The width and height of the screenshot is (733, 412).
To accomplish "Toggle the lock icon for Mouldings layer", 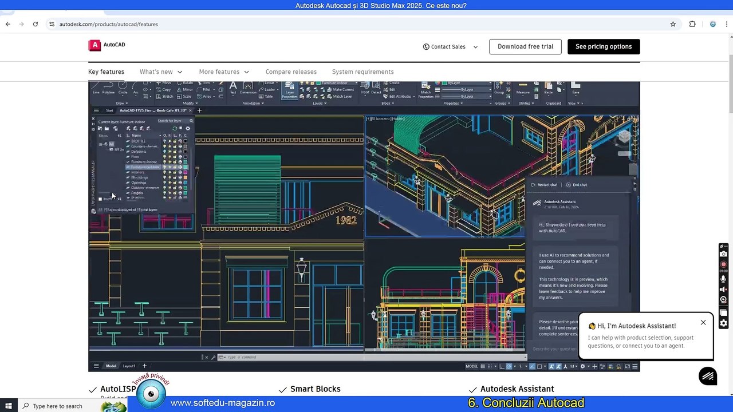I will pyautogui.click(x=175, y=177).
